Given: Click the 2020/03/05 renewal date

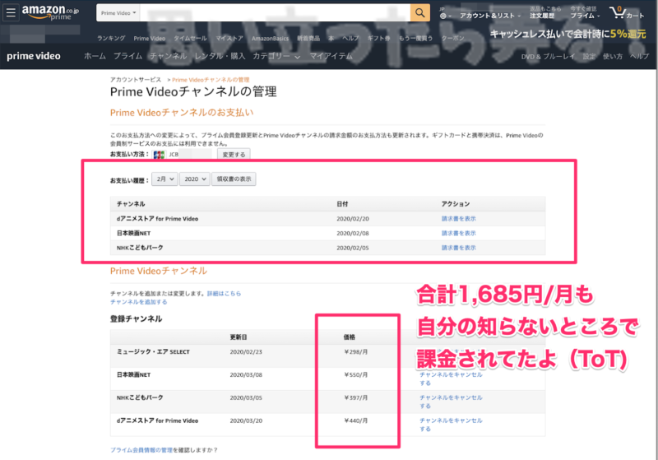Looking at the screenshot, I should [246, 398].
